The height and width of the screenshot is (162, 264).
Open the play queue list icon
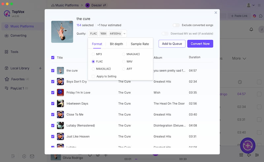[x=241, y=155]
